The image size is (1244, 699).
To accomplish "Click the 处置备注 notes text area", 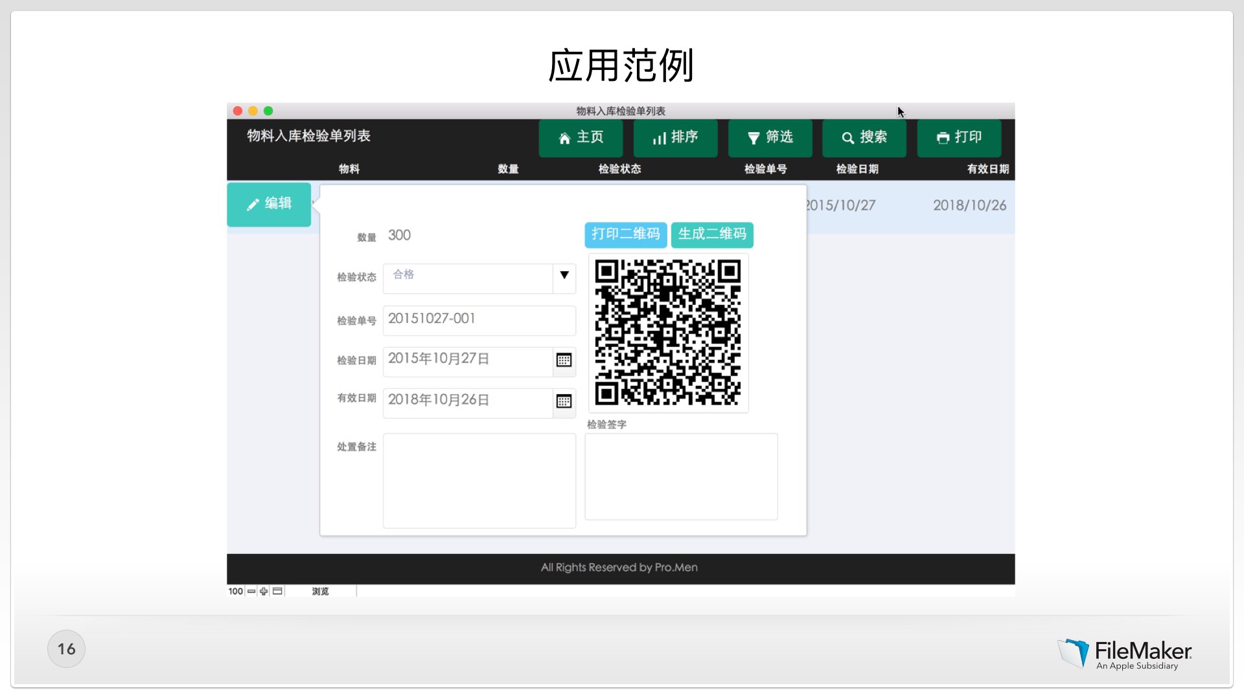I will 479,481.
